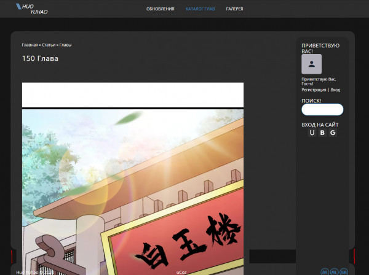Log in with the Google 'G' icon
The height and width of the screenshot is (275, 369).
333,133
